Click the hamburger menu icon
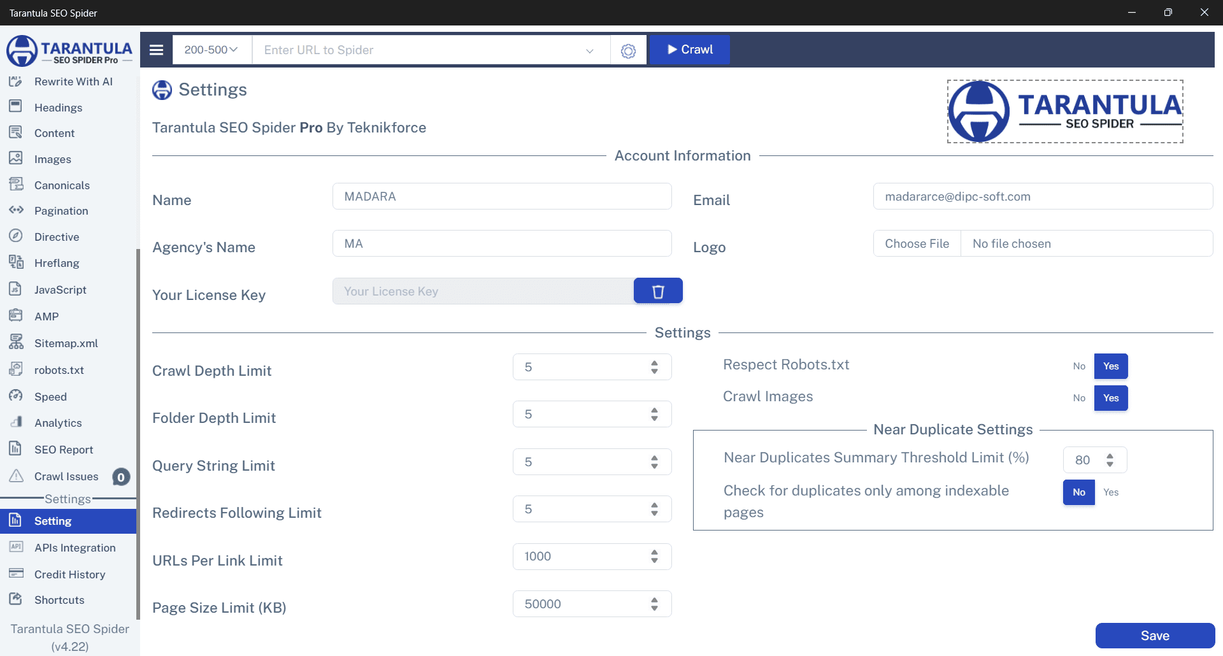Image resolution: width=1223 pixels, height=656 pixels. click(x=156, y=50)
